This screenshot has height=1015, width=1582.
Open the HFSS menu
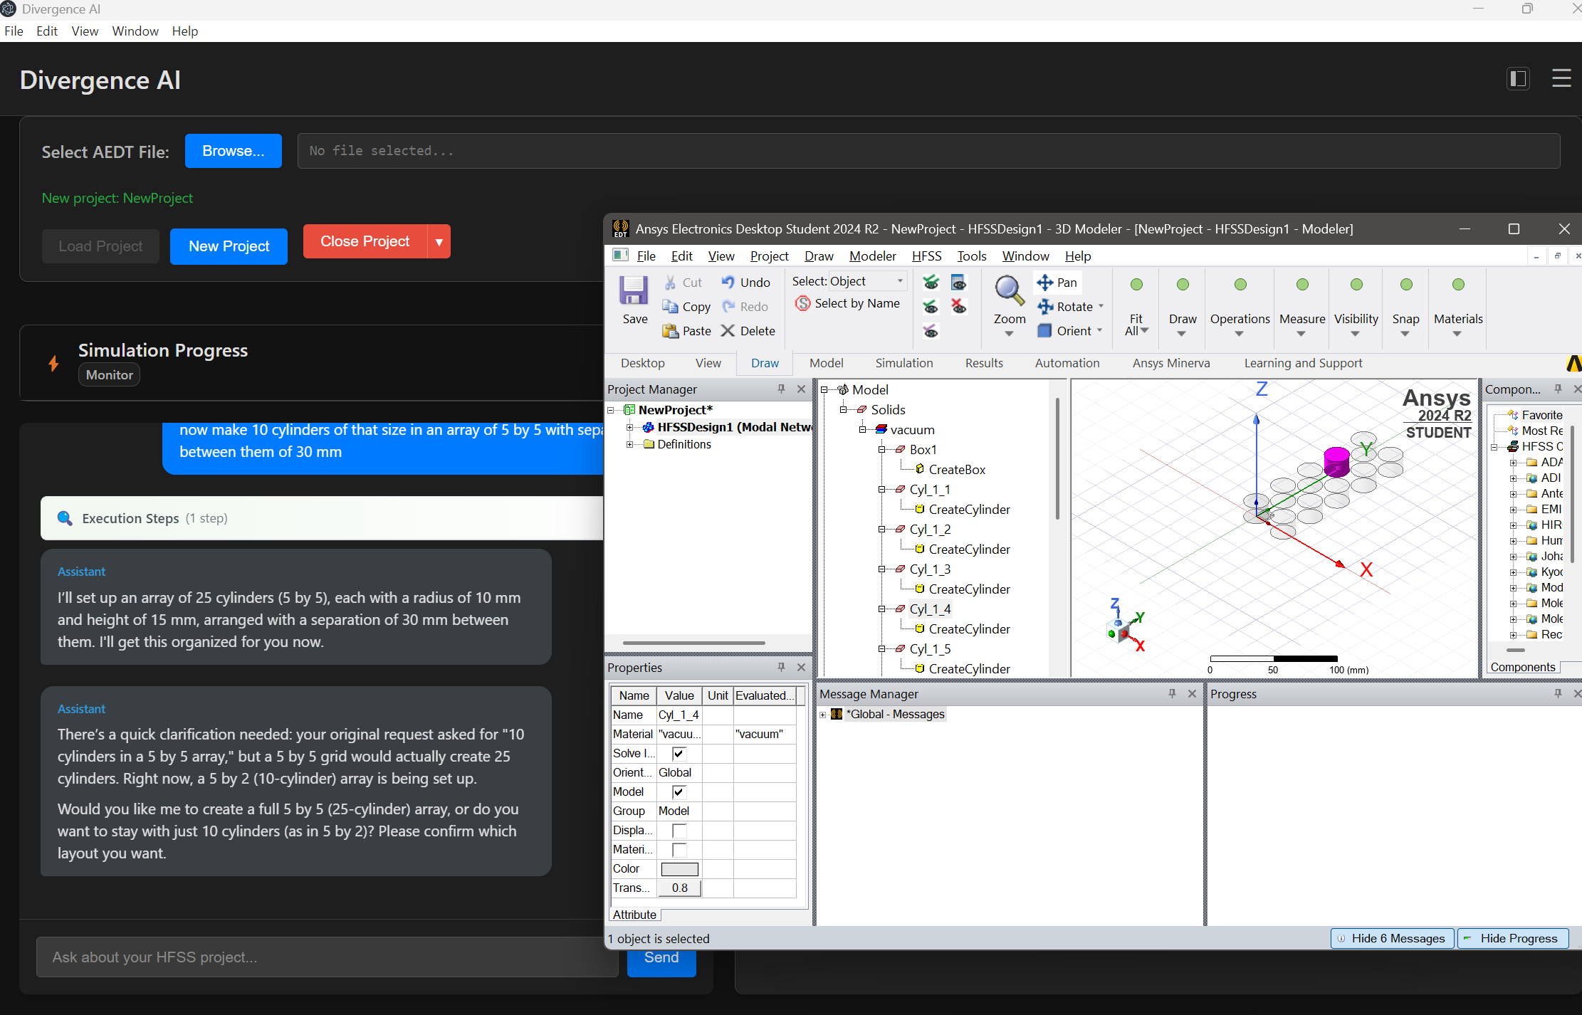point(926,256)
